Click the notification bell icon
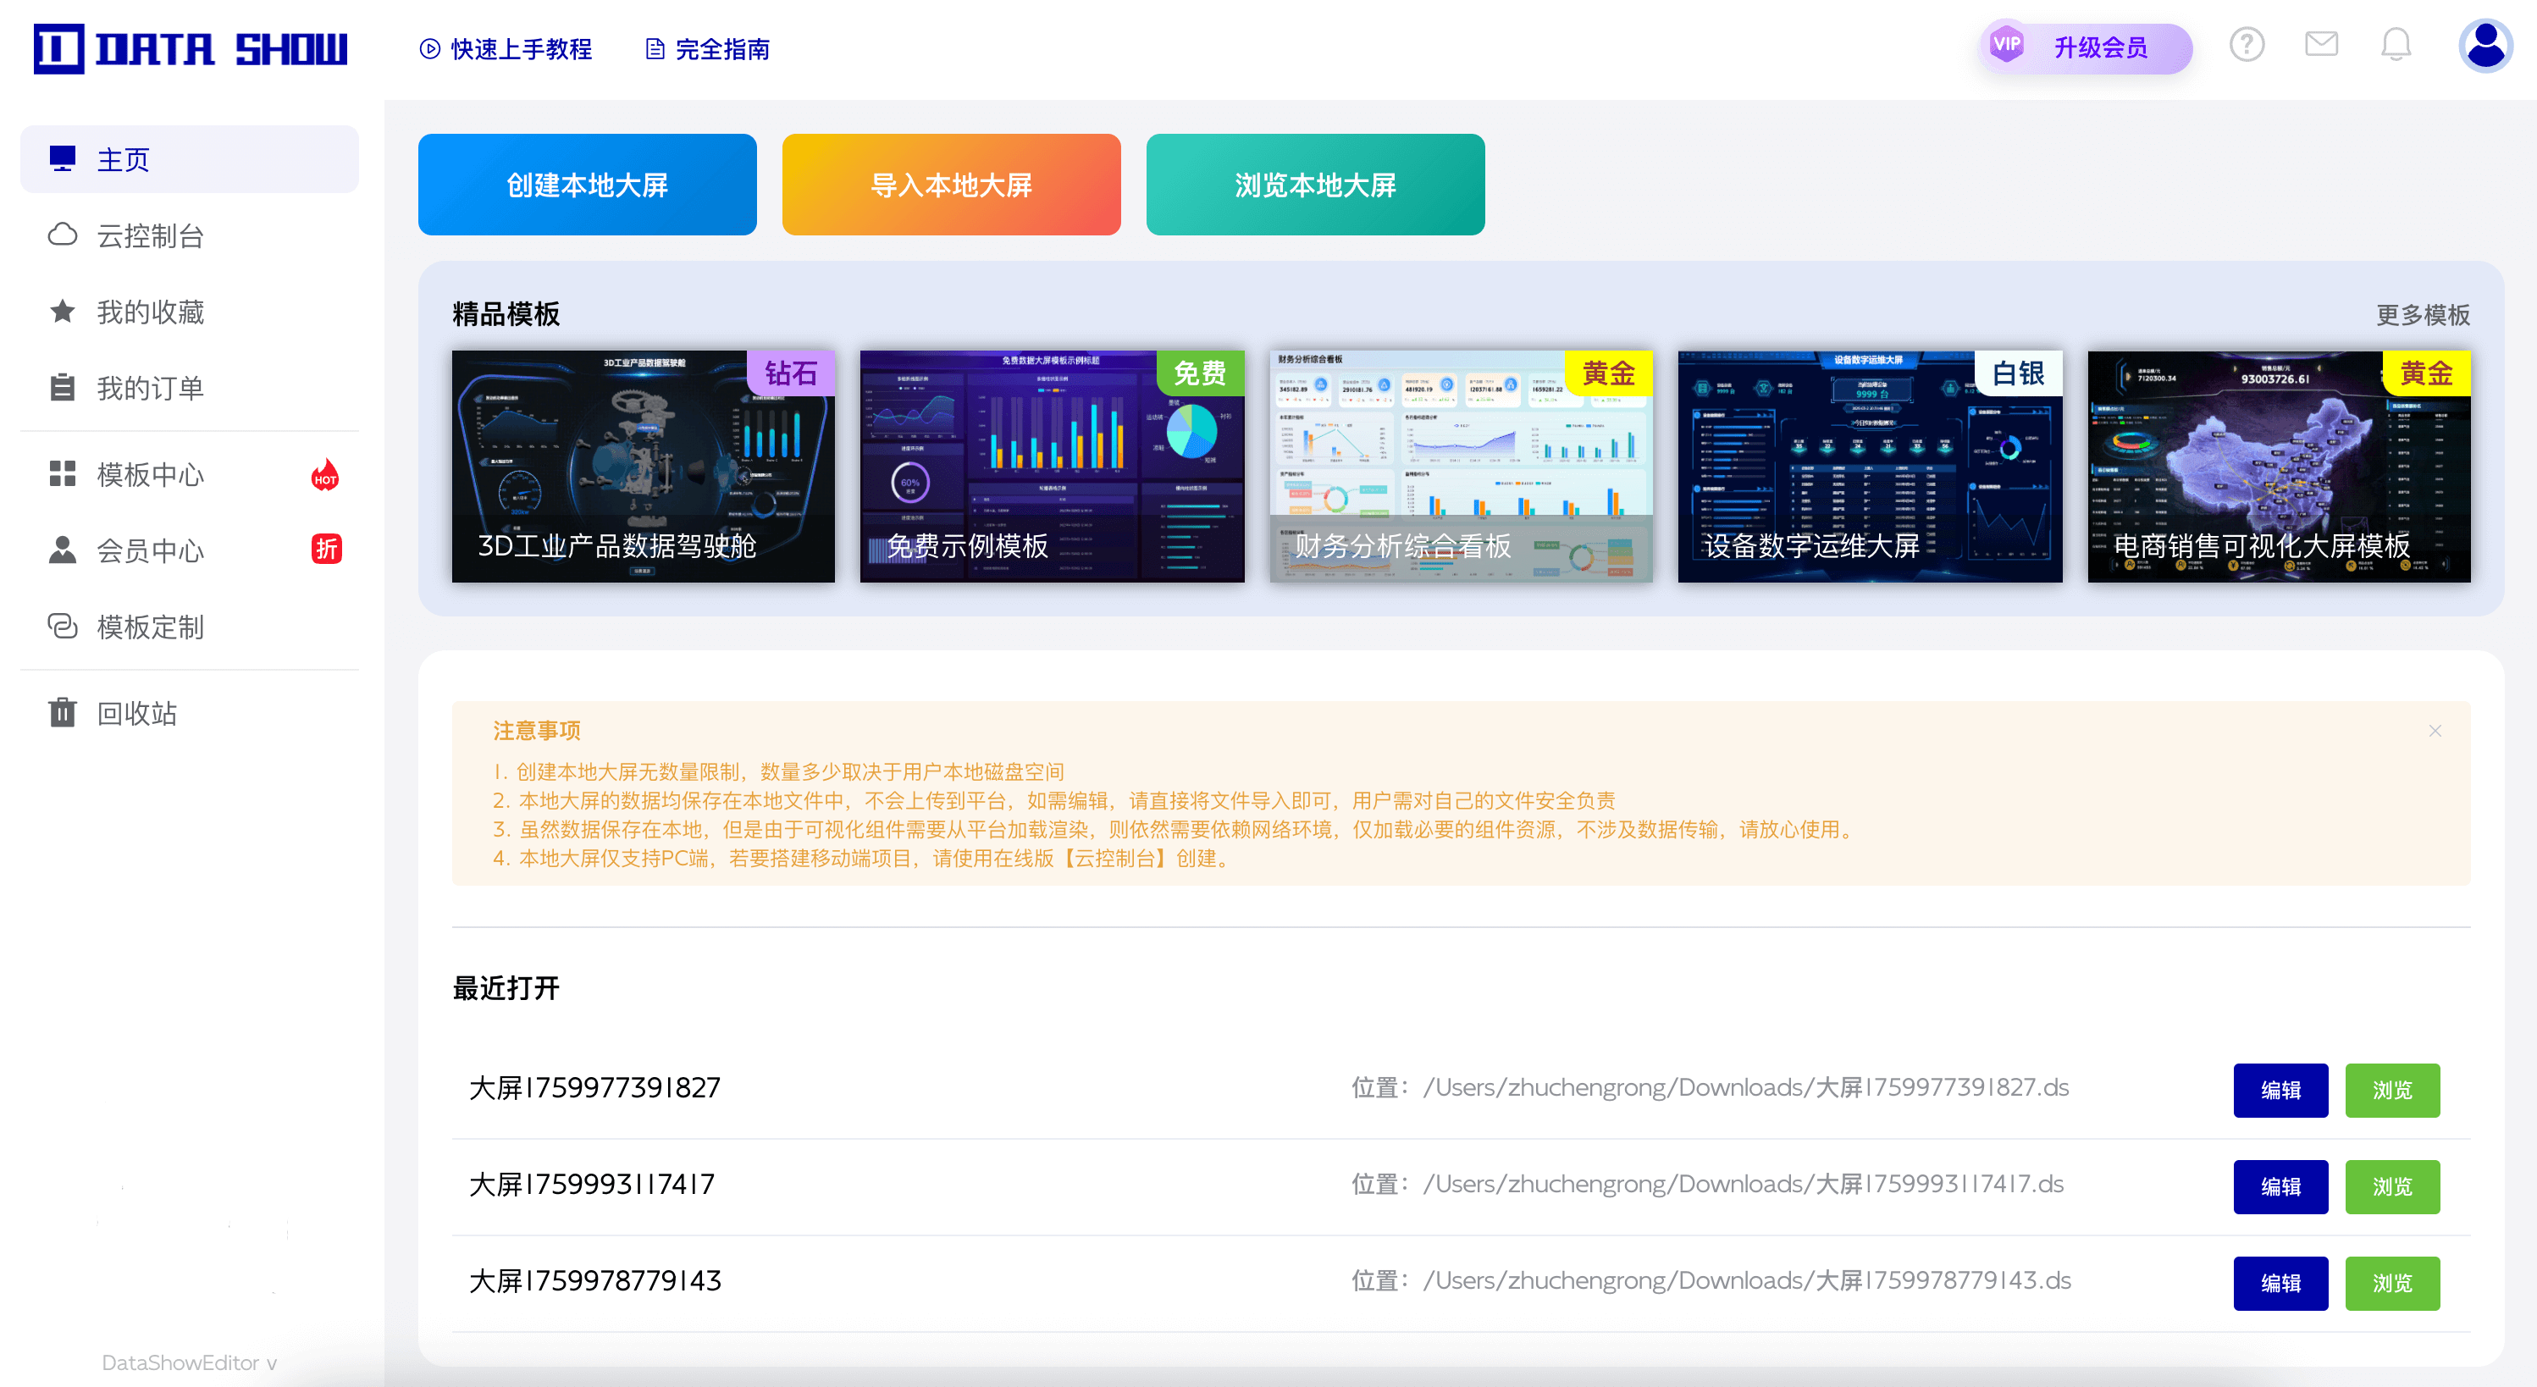This screenshot has width=2537, height=1387. [2396, 46]
